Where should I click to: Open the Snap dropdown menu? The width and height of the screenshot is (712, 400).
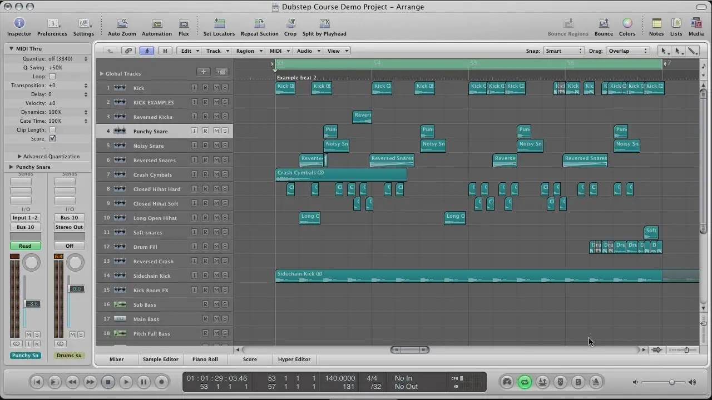pos(563,51)
